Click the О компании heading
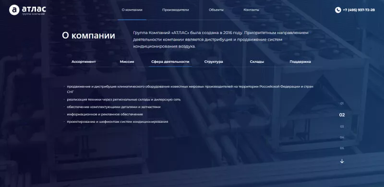 [x=88, y=35]
